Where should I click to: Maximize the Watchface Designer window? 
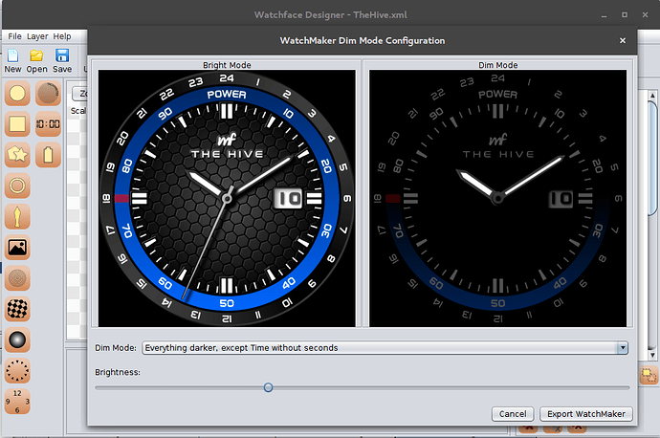[x=625, y=14]
